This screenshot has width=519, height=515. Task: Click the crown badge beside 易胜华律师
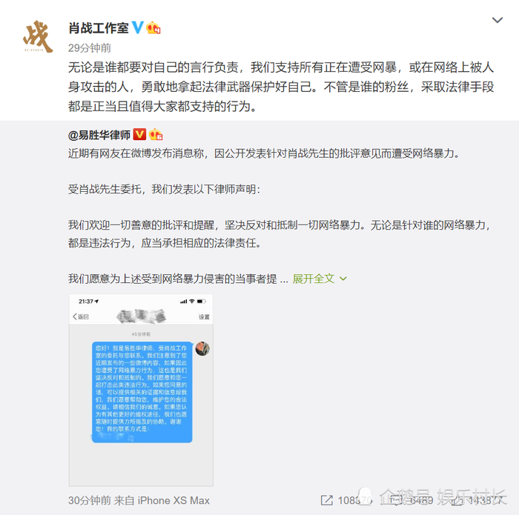click(x=156, y=134)
